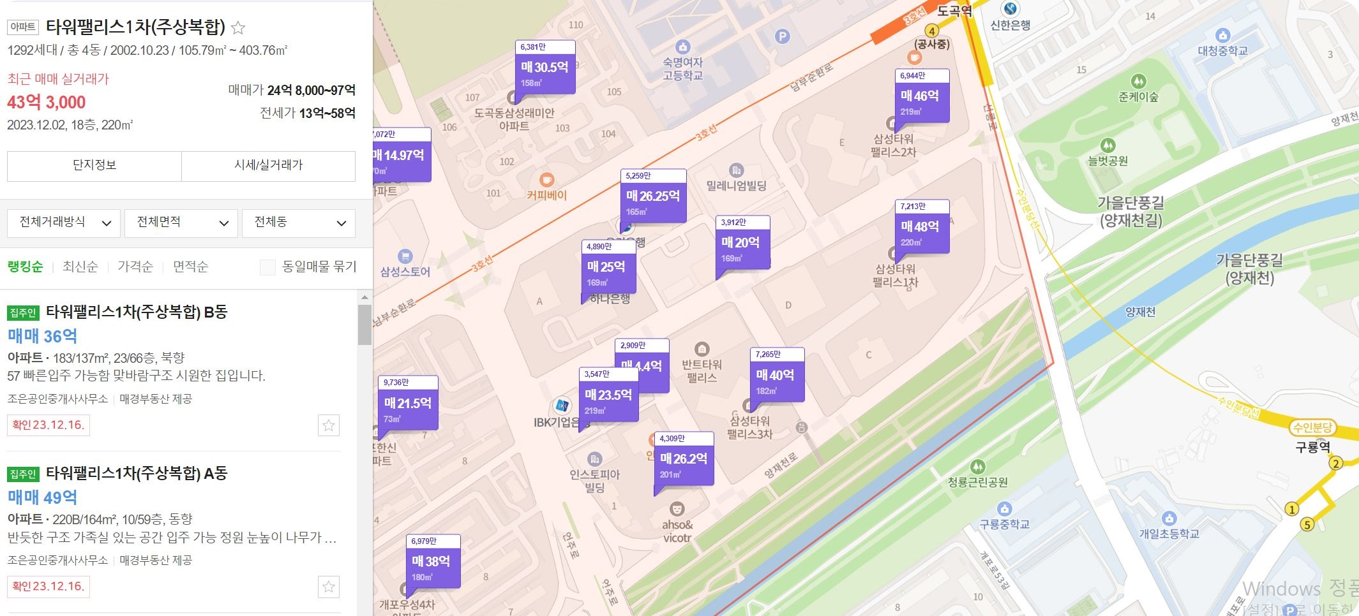Star the 매매 36억 B동 listing

tap(329, 425)
